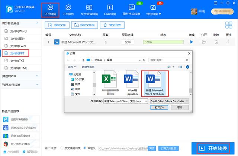Screen dimensions: 238x156
Task: Expand the 特色转换 dropdown tab
Action: pyautogui.click(x=154, y=10)
